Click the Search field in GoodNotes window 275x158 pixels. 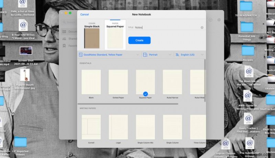(x=70, y=22)
